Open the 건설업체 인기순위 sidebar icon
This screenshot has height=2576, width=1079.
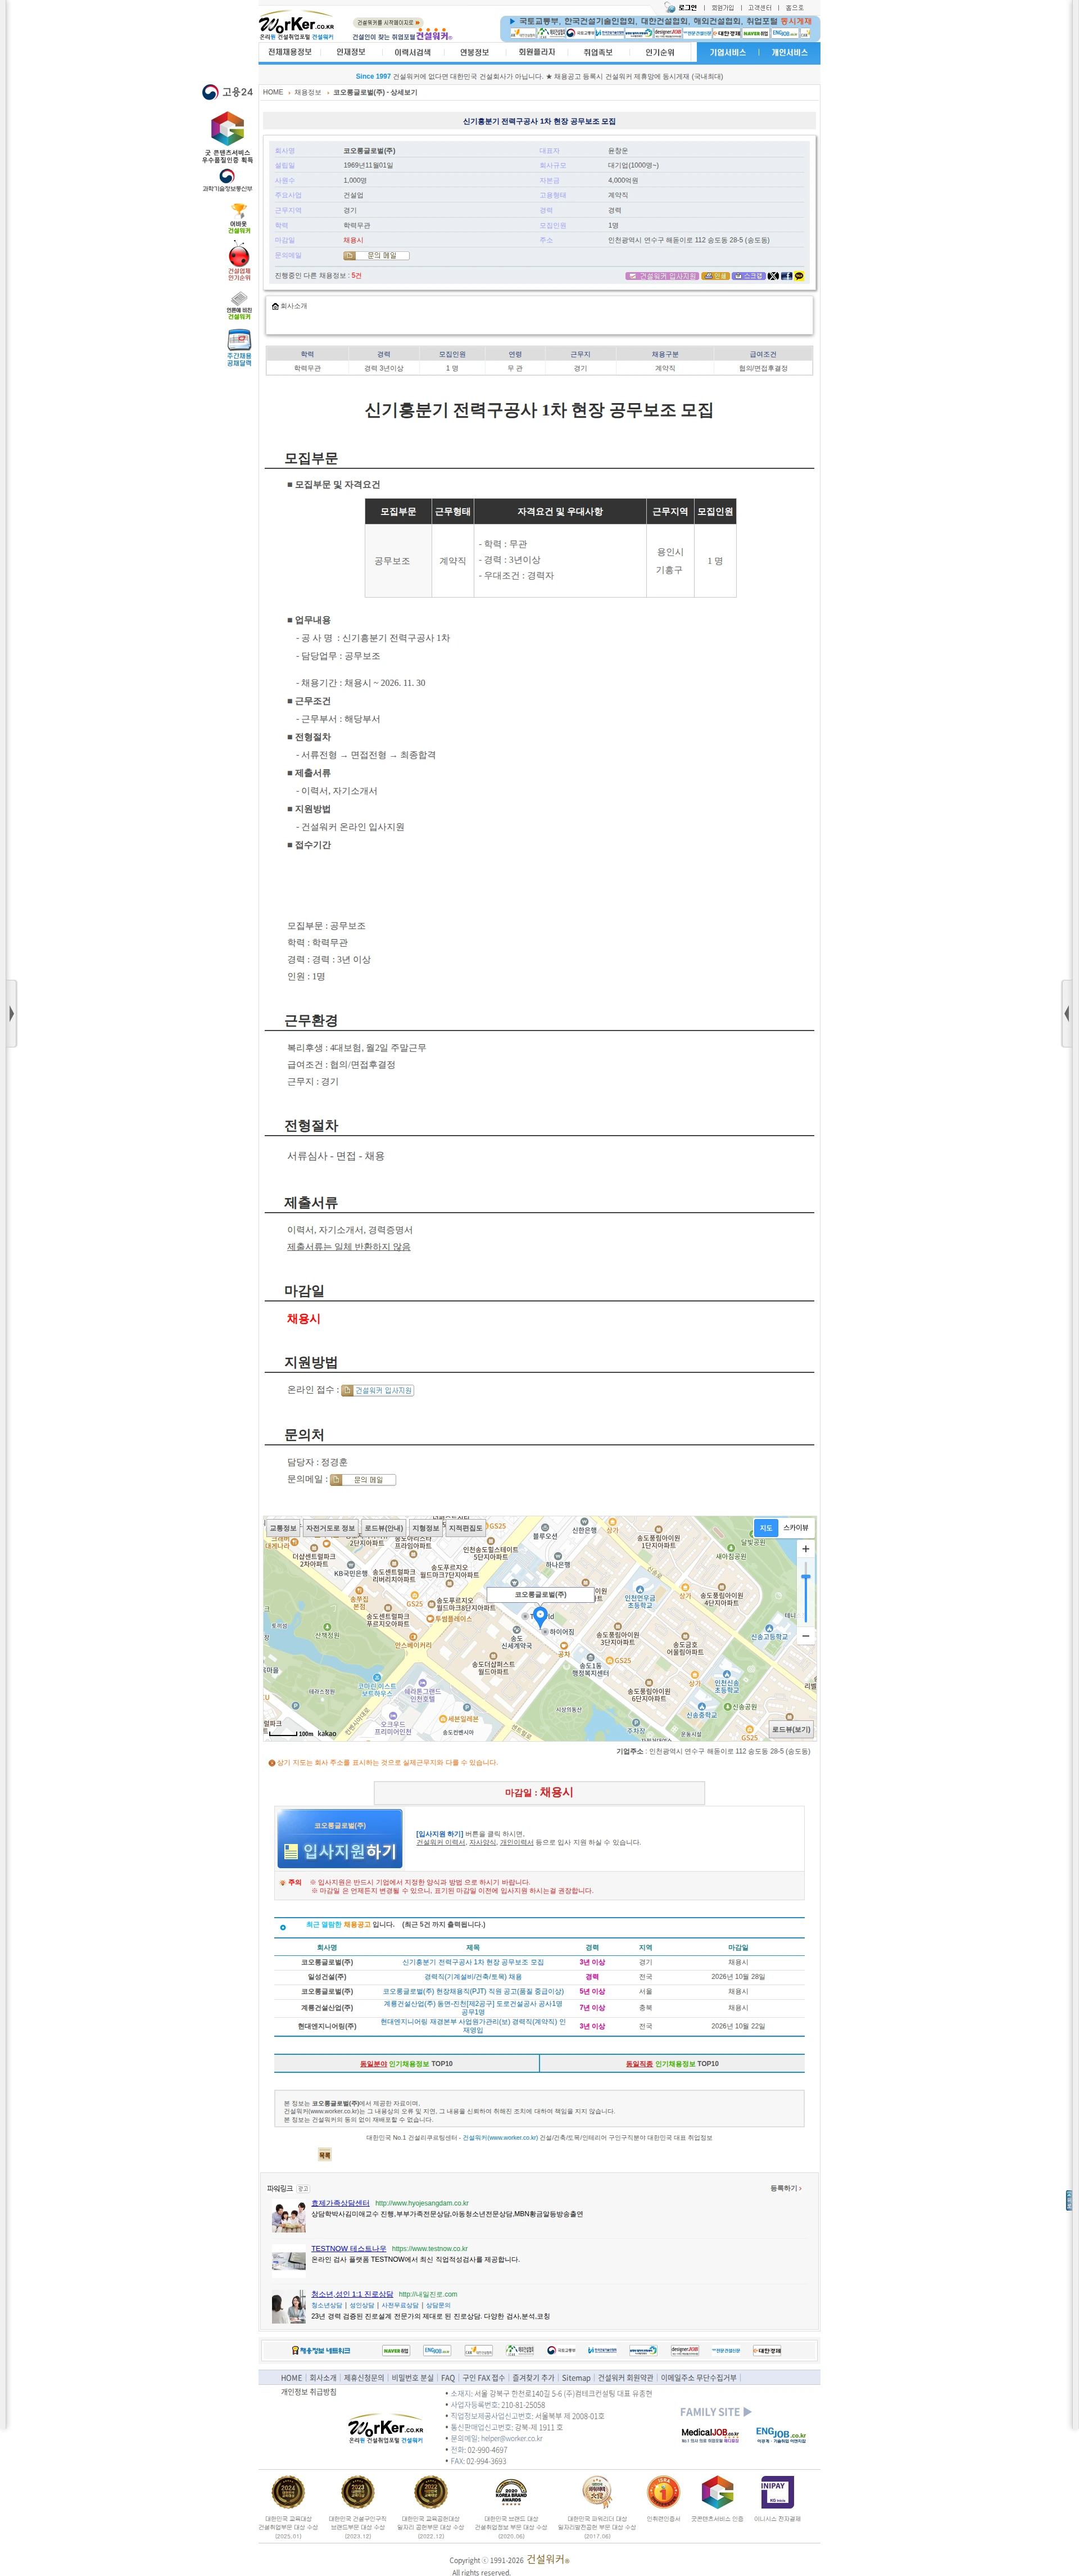point(238,260)
